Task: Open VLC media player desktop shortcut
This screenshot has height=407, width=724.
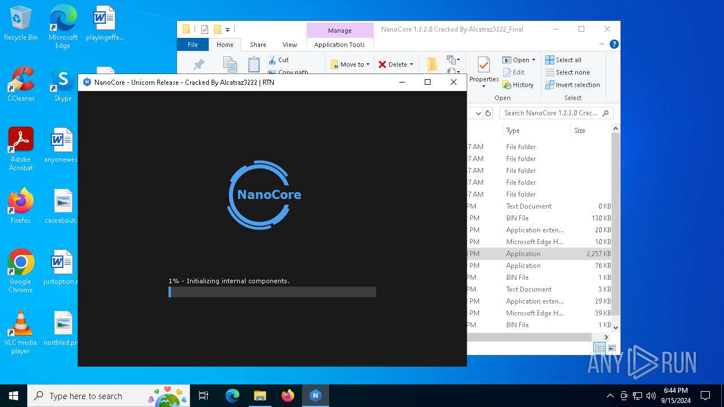Action: 21,332
